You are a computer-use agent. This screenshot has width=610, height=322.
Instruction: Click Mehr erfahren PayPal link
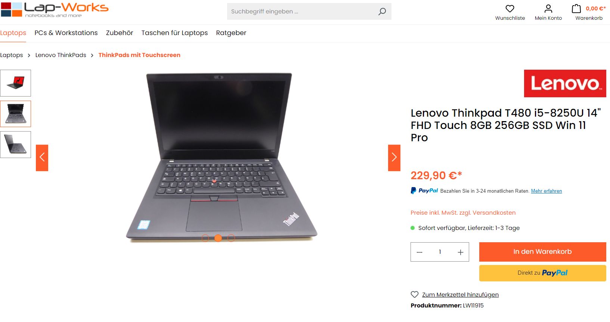coord(546,191)
